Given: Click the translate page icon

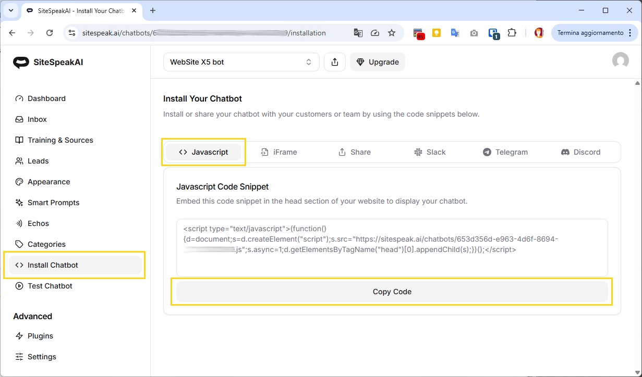Looking at the screenshot, I should [358, 33].
